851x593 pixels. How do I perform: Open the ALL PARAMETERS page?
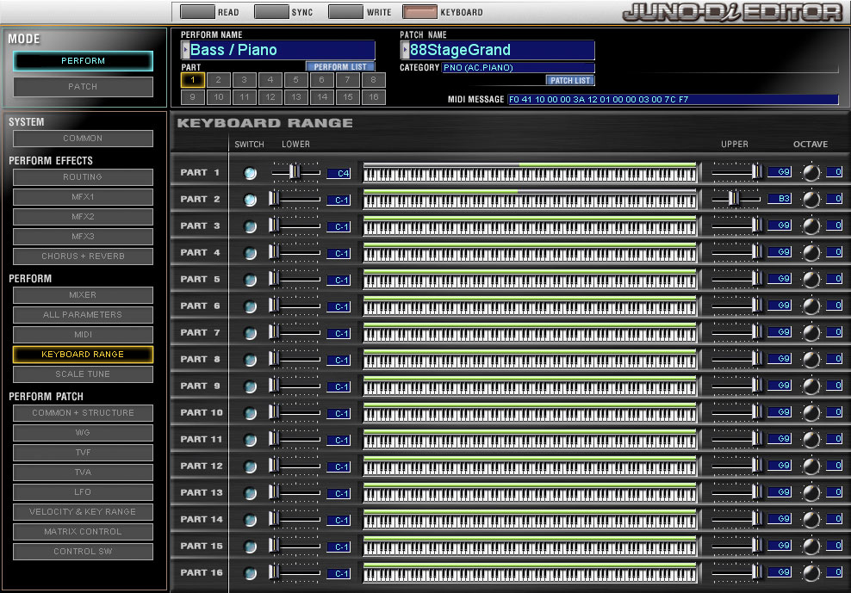[x=83, y=315]
